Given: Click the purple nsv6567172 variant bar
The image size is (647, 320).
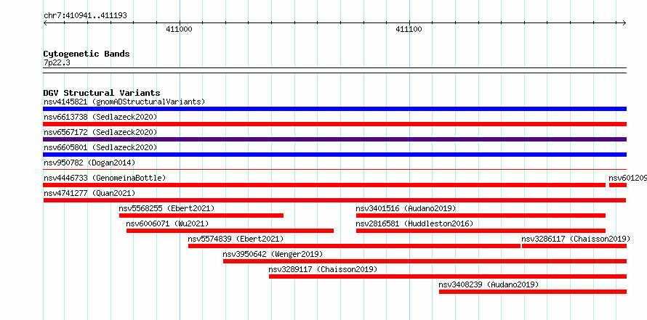Looking at the screenshot, I should click(x=334, y=139).
